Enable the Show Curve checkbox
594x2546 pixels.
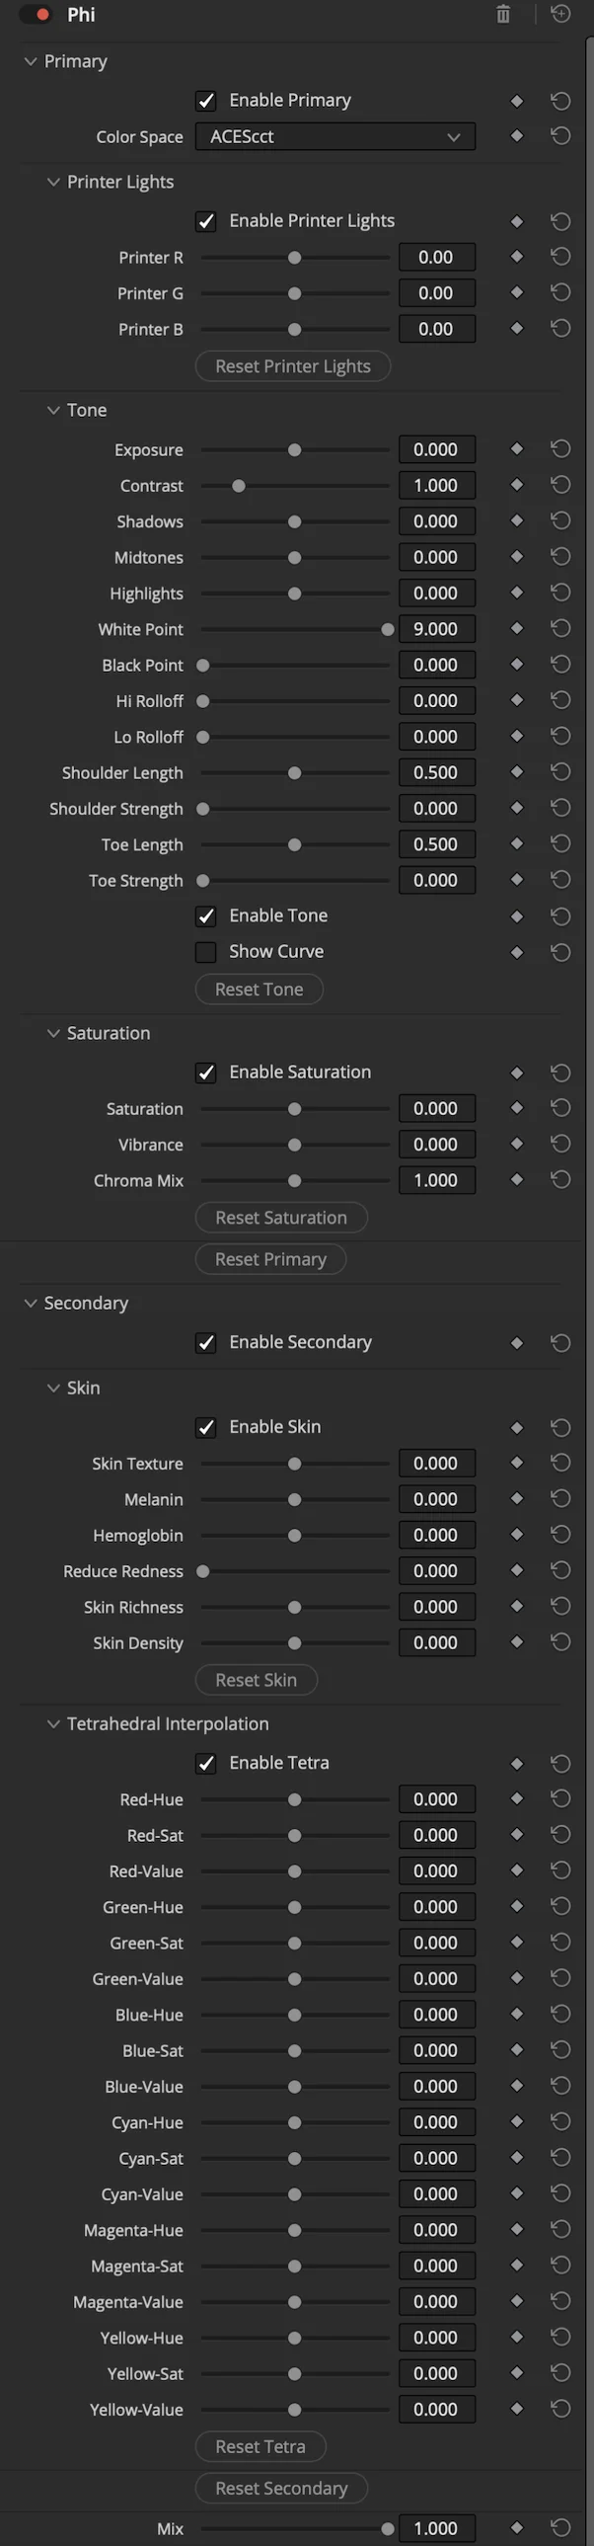206,952
